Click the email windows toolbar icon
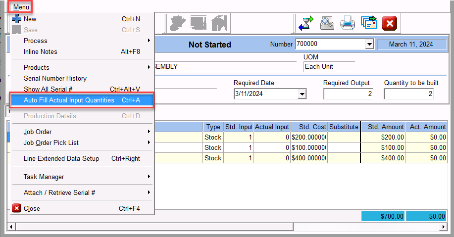 coord(368,23)
